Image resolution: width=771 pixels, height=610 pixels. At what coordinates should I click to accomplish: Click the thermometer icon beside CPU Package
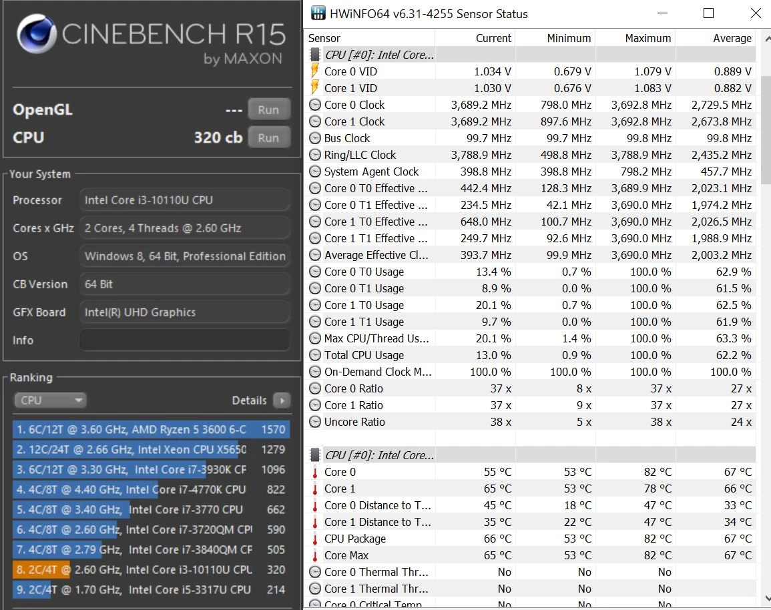pyautogui.click(x=314, y=539)
